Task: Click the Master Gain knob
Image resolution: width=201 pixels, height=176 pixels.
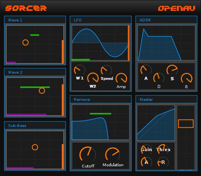Action: click(146, 150)
